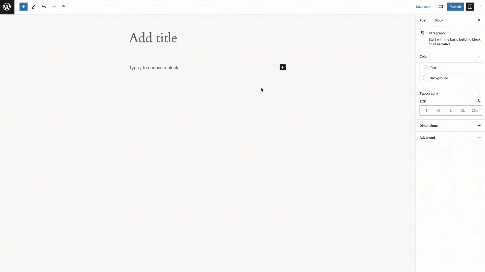The width and height of the screenshot is (485, 272).
Task: Click the Jetpack or plugin icon top right
Action: [x=470, y=7]
